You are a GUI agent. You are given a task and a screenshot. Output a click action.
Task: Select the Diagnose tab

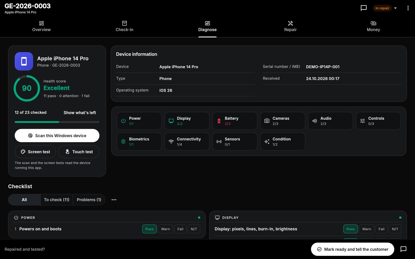(x=208, y=26)
